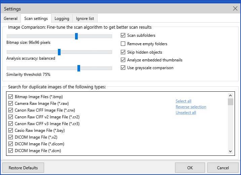
Task: Switch to the General tab
Action: point(11,19)
